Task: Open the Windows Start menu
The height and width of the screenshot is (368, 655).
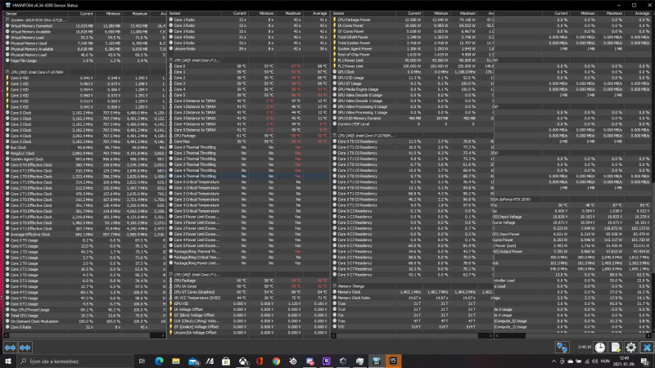Action: point(7,361)
